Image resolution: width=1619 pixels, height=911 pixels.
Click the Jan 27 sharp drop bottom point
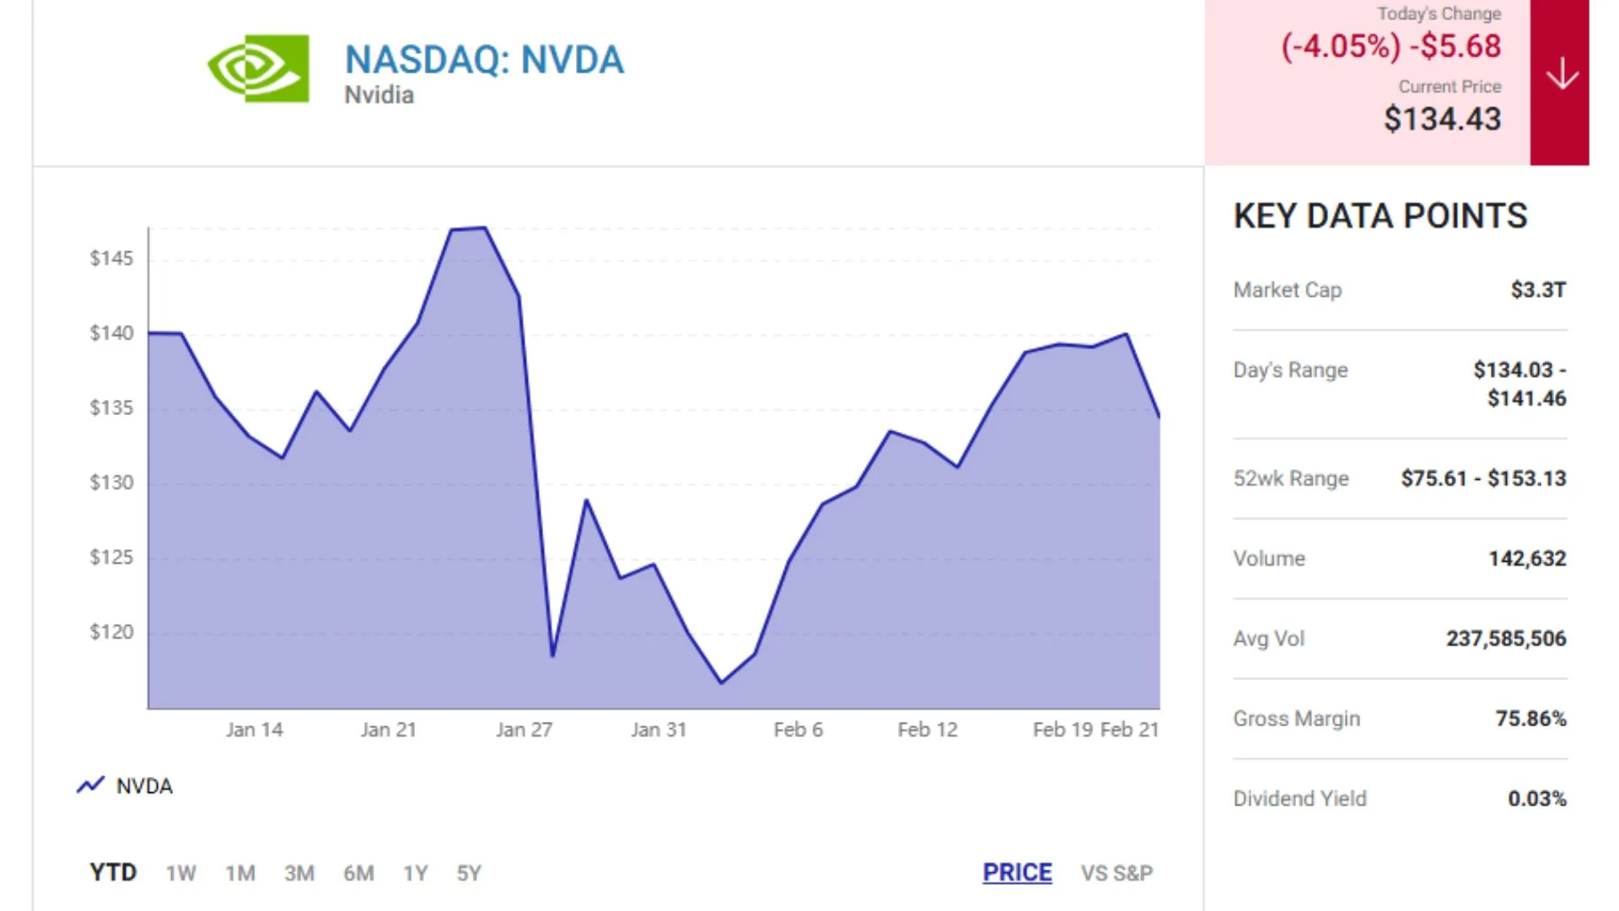point(552,655)
